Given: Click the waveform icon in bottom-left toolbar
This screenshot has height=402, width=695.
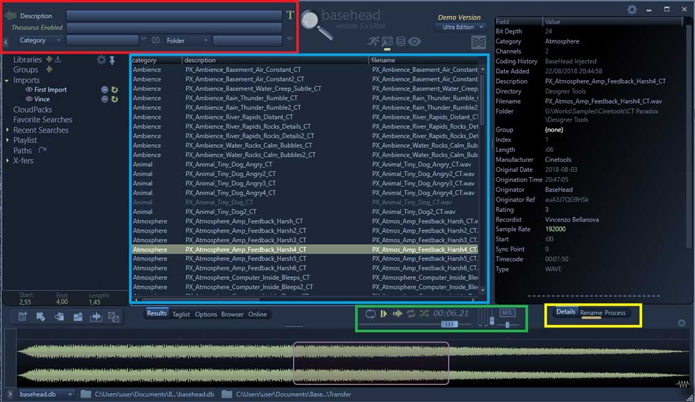Looking at the screenshot, I should (96, 317).
